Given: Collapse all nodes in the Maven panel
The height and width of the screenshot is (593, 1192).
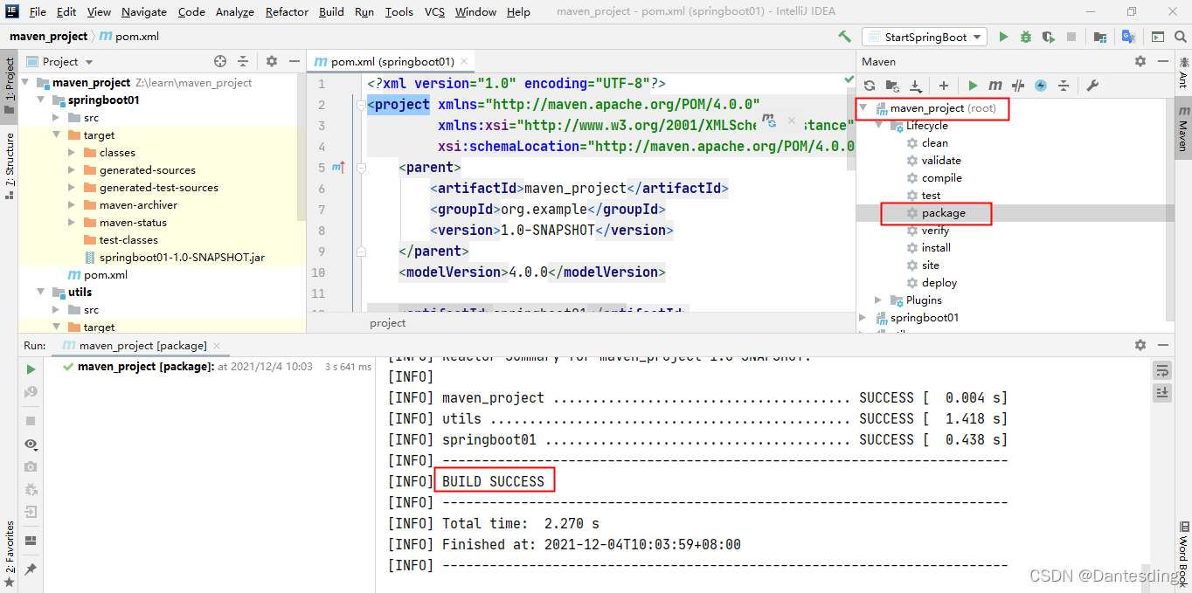Looking at the screenshot, I should click(x=1064, y=86).
